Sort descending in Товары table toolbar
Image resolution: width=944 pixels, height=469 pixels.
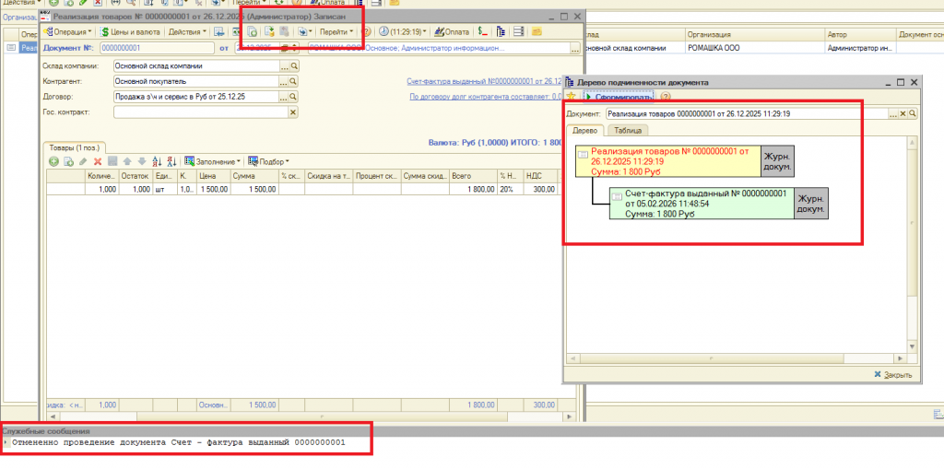tap(171, 161)
